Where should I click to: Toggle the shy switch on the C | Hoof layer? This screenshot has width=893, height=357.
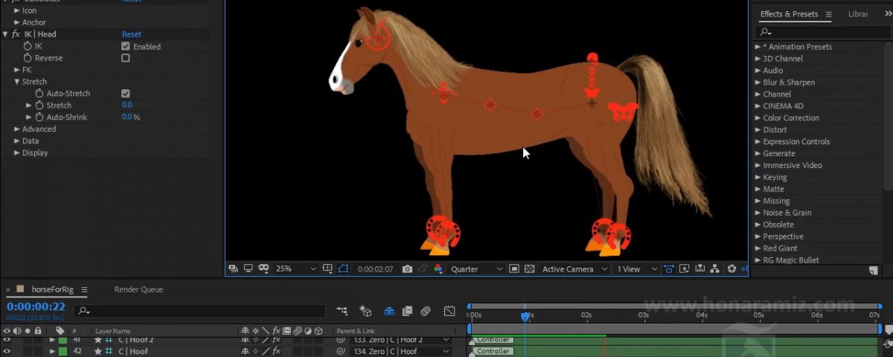pyautogui.click(x=246, y=351)
